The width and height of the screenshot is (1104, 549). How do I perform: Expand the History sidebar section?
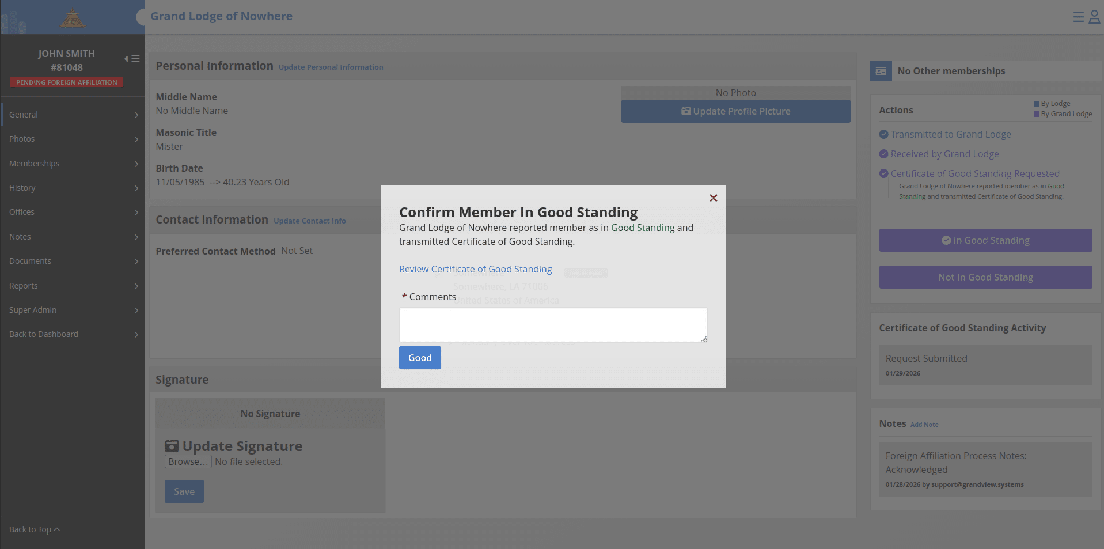[x=73, y=188]
